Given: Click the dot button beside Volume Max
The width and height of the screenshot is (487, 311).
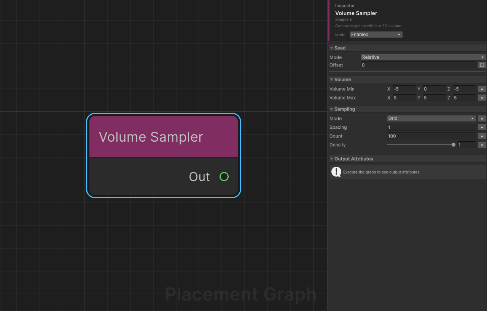Looking at the screenshot, I should 482,98.
